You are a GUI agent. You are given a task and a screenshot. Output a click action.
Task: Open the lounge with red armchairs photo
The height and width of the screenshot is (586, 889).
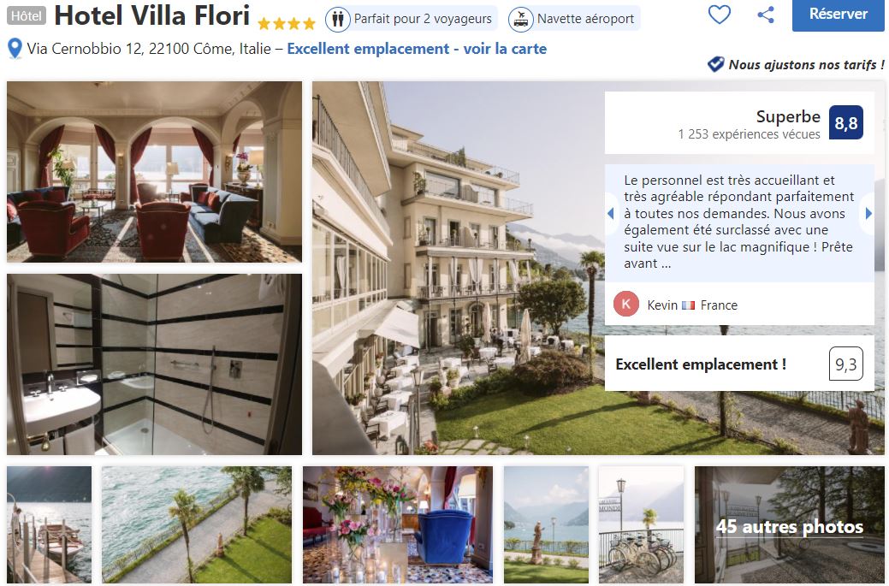(x=154, y=172)
